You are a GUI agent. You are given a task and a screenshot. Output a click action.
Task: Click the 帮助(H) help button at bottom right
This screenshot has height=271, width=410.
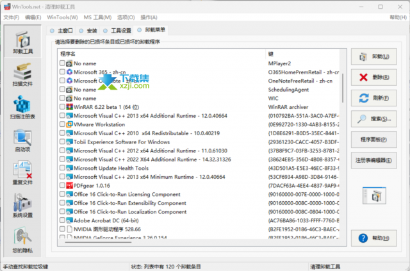[373, 238]
